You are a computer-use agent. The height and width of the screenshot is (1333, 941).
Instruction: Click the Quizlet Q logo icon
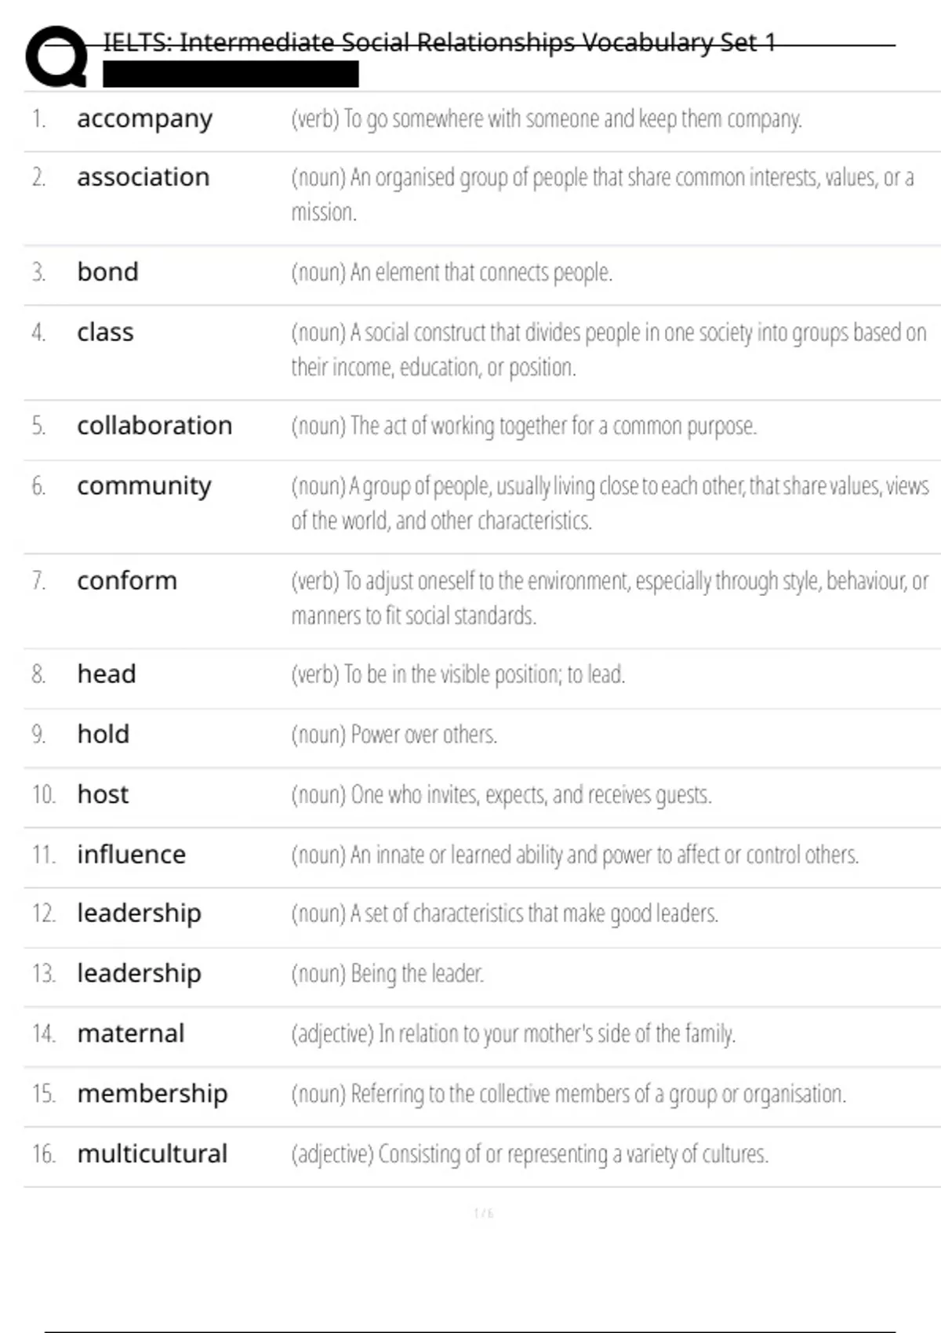pos(56,56)
